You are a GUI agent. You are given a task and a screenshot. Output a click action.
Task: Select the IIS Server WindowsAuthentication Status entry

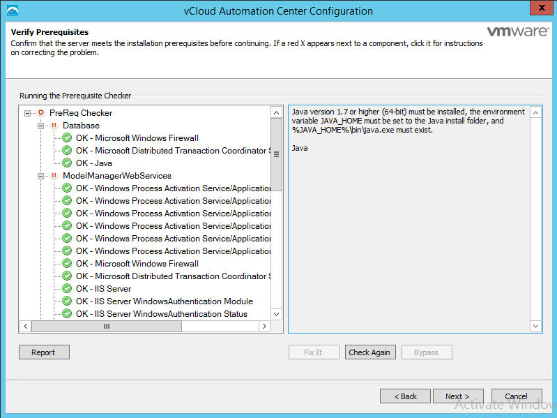[x=162, y=314]
